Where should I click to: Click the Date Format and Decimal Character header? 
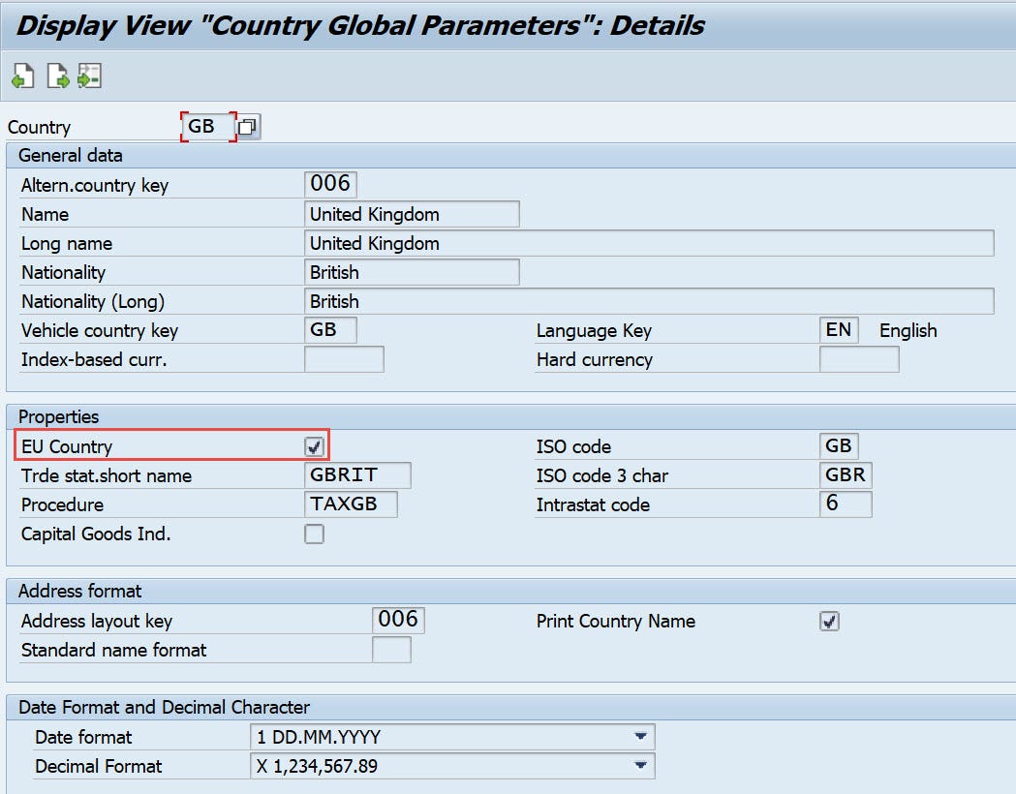tap(164, 707)
